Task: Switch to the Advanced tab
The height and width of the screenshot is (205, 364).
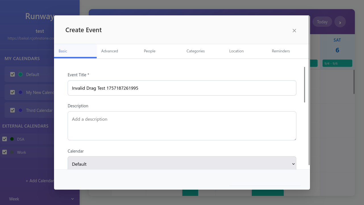Action: [109, 51]
